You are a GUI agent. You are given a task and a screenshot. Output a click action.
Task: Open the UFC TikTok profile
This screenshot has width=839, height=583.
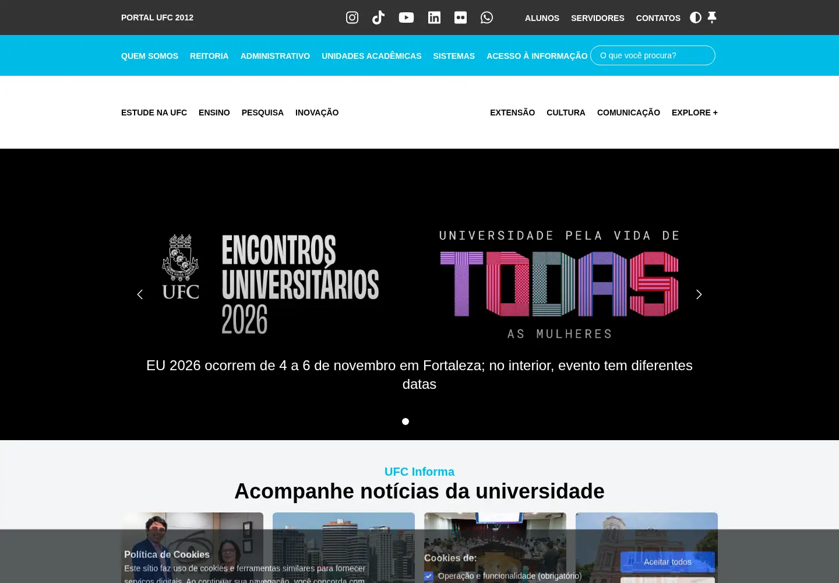click(378, 17)
